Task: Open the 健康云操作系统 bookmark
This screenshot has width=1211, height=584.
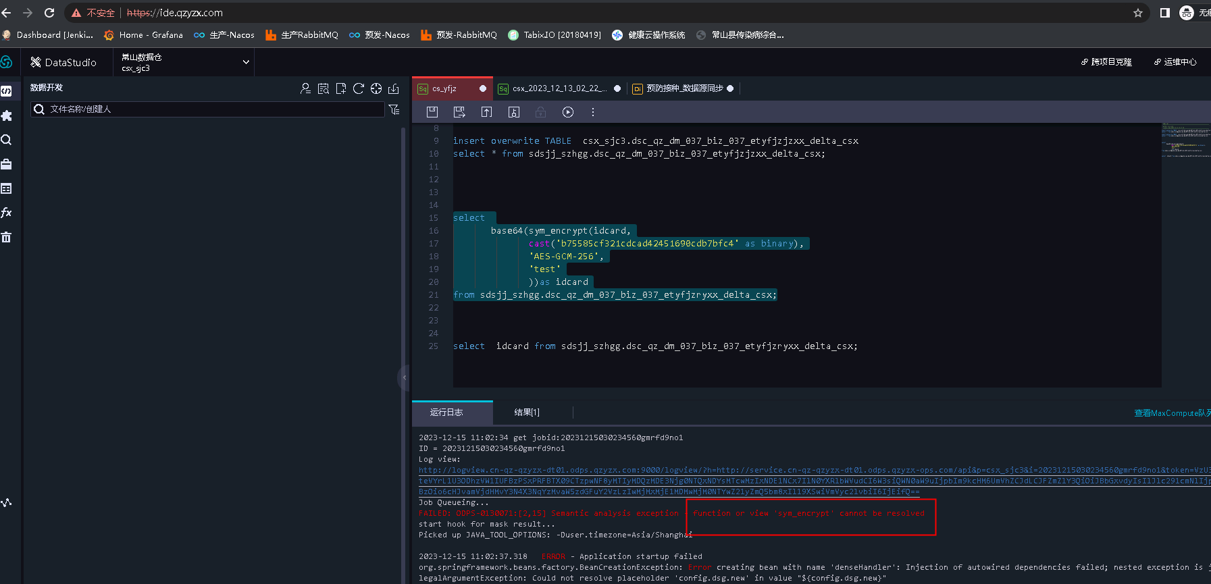Action: [x=648, y=35]
